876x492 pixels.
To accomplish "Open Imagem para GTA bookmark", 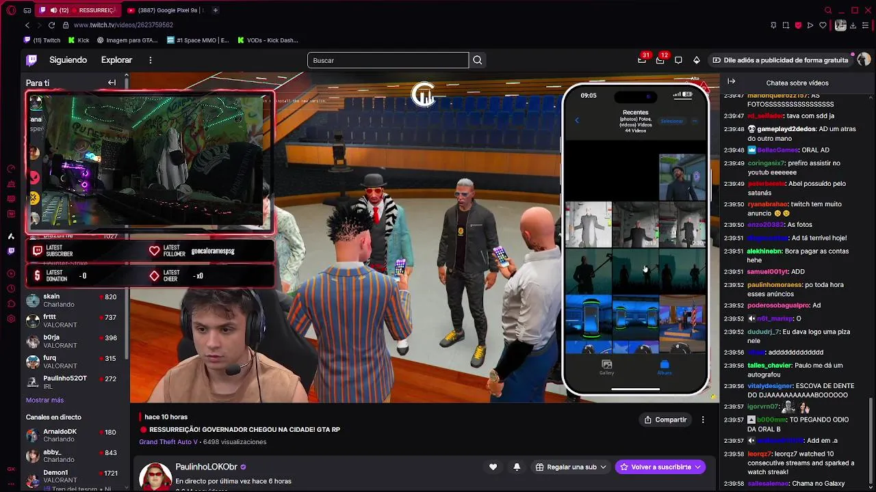I will click(127, 40).
